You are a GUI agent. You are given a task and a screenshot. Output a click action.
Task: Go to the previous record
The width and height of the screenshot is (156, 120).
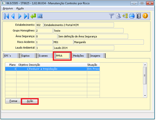click(x=13, y=16)
